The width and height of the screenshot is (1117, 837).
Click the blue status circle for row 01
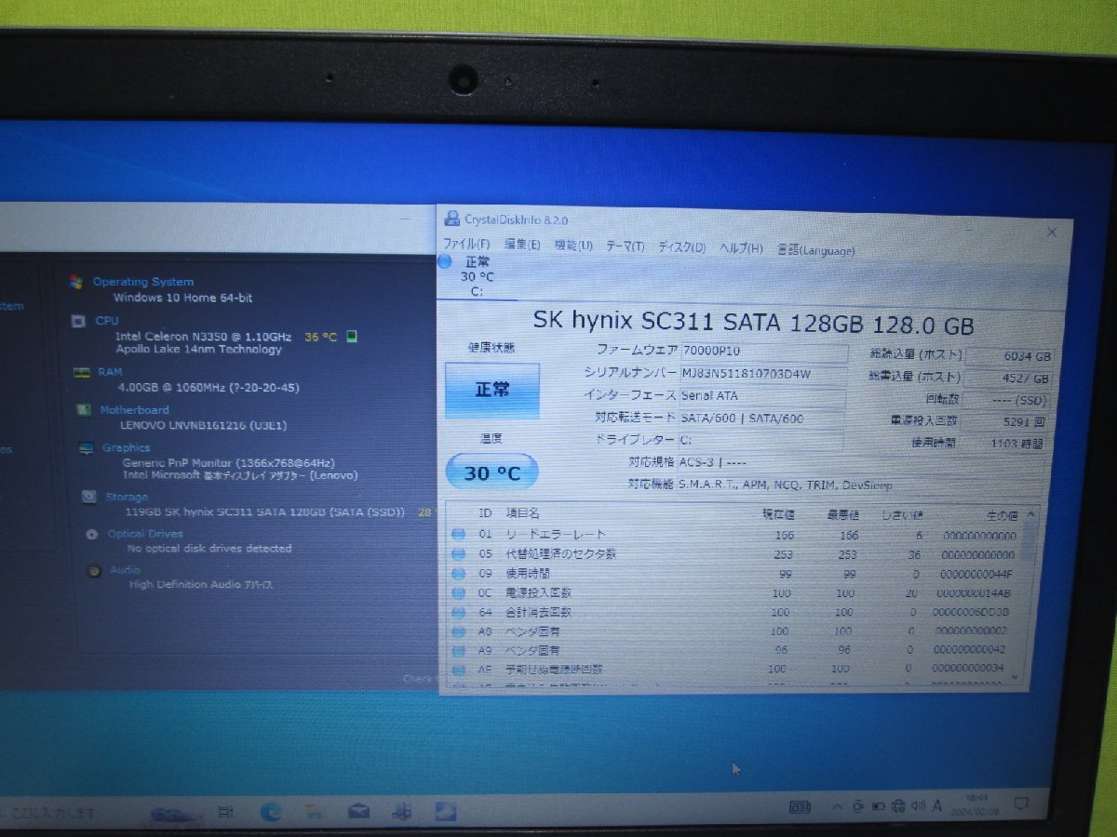pyautogui.click(x=458, y=534)
